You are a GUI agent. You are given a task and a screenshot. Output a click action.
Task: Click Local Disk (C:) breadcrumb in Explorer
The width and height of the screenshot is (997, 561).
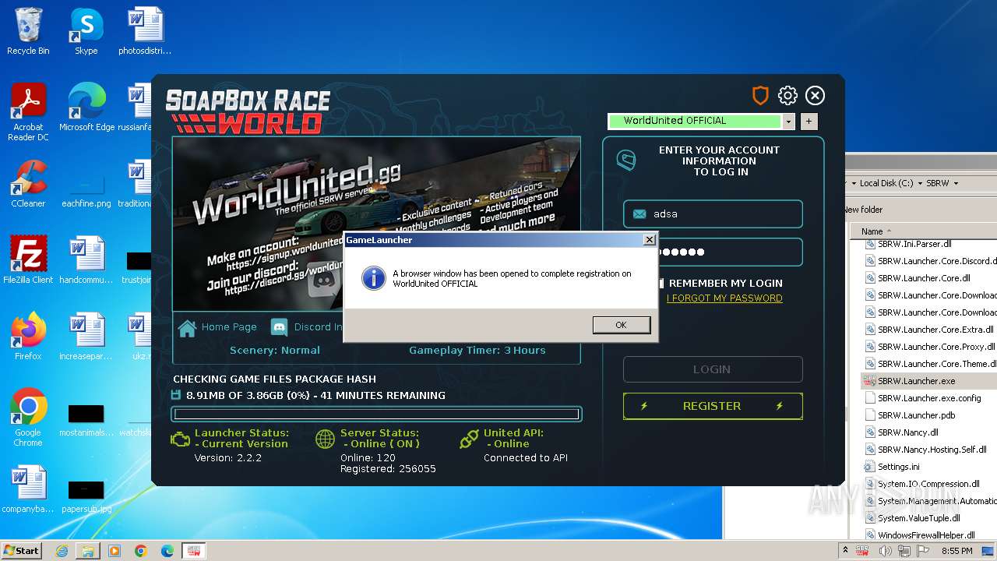coord(886,183)
